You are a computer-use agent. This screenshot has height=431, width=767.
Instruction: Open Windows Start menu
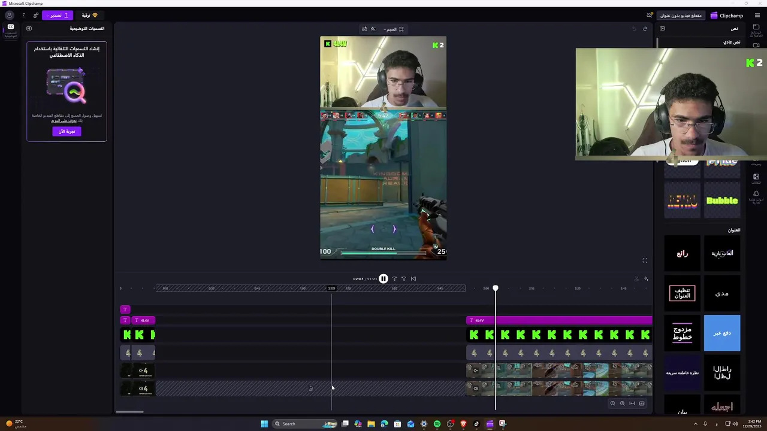tap(264, 424)
